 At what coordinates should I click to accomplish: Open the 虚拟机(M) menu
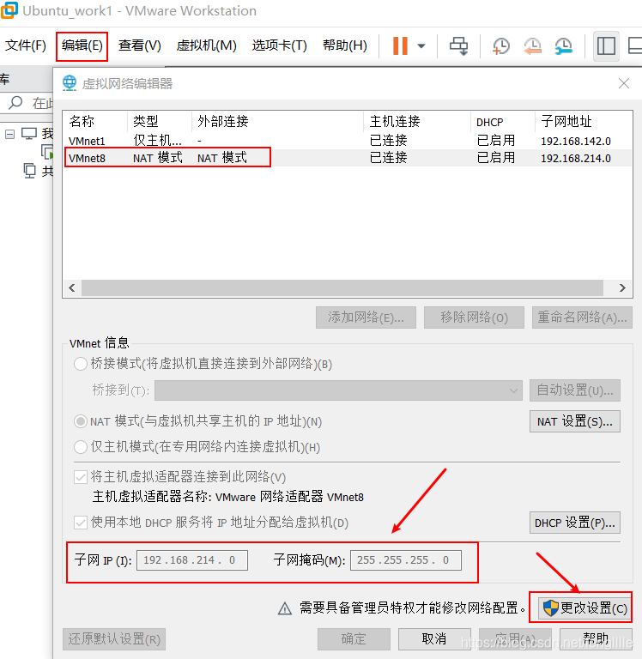tap(207, 45)
